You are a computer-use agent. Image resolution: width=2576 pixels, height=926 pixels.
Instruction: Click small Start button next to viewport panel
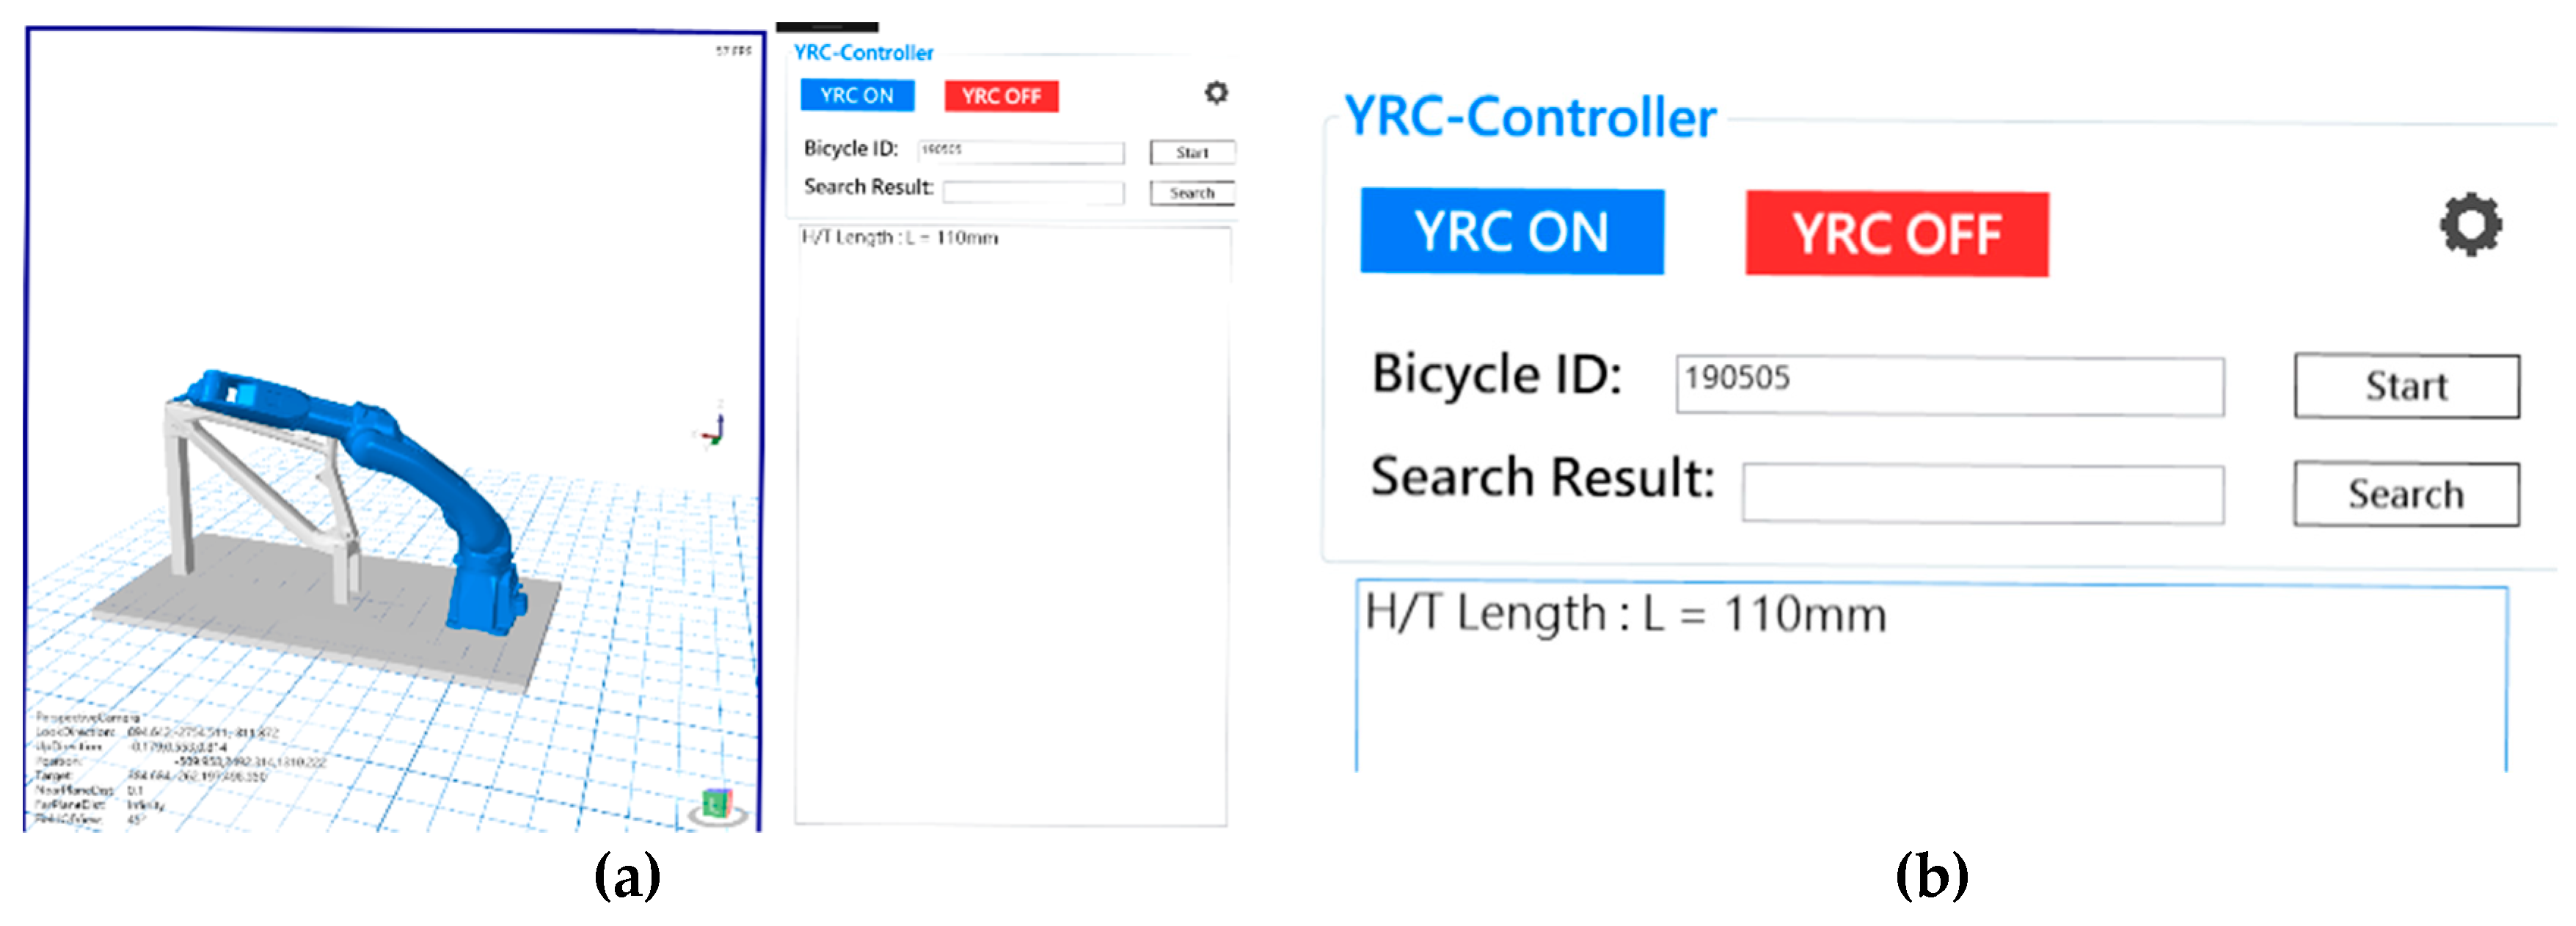click(1192, 152)
